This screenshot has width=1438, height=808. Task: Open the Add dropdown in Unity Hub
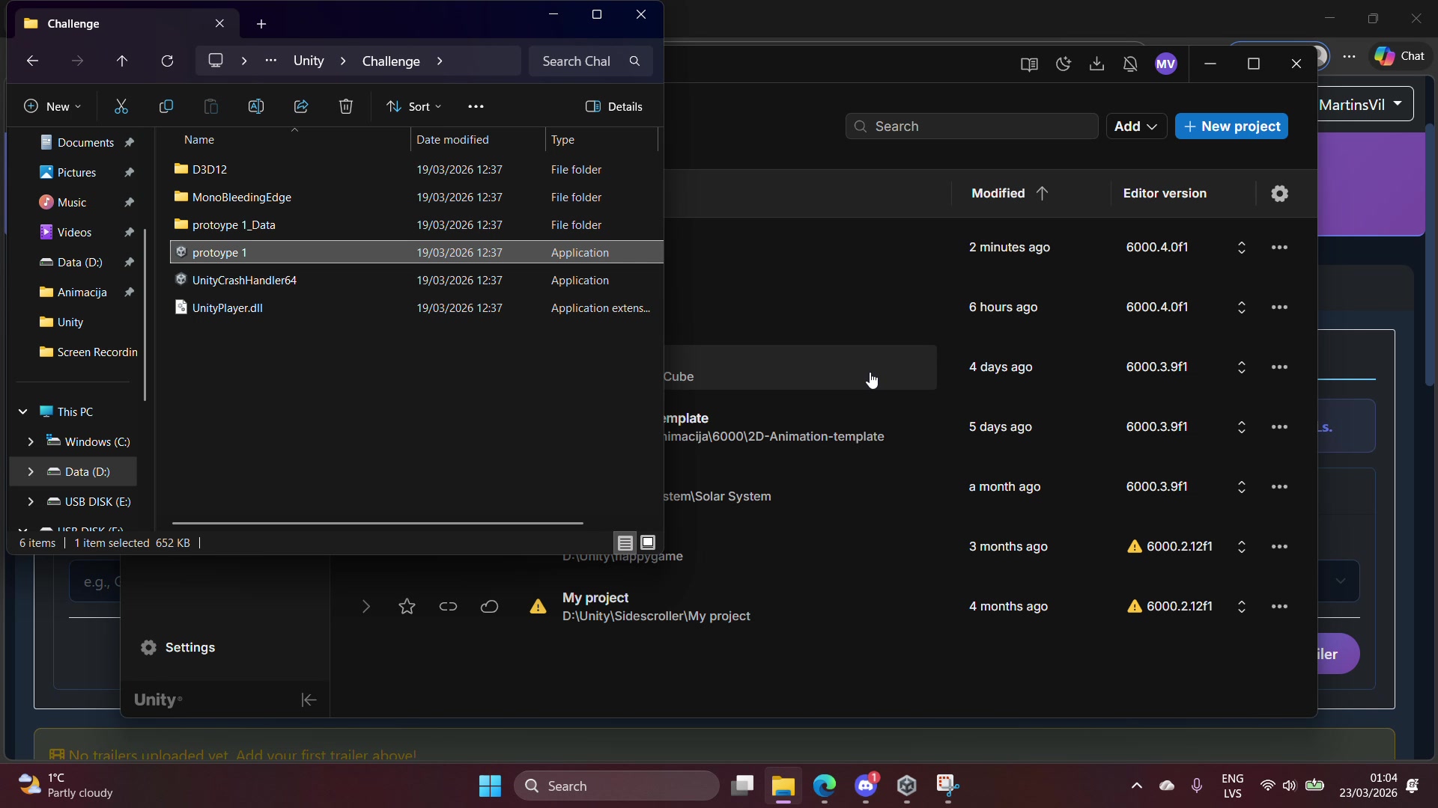pos(1136,126)
